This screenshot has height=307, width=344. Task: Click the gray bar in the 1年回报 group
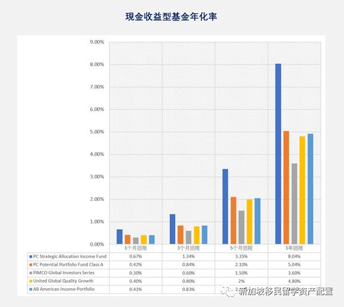pyautogui.click(x=294, y=204)
